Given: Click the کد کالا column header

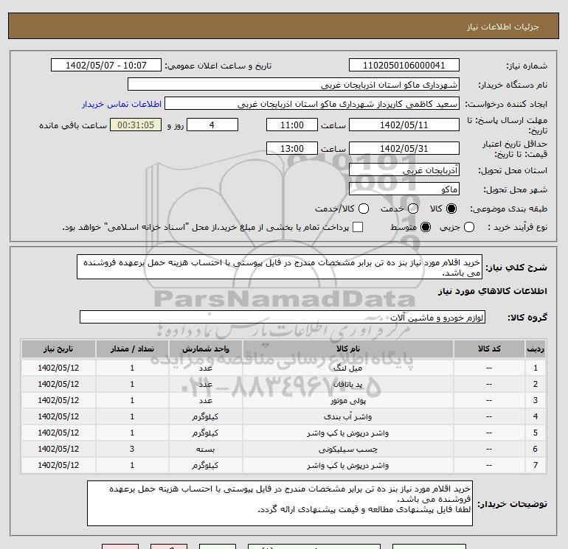Looking at the screenshot, I should (x=489, y=349).
